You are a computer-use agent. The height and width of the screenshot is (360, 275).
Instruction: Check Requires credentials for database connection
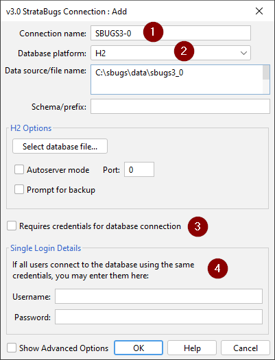12,226
